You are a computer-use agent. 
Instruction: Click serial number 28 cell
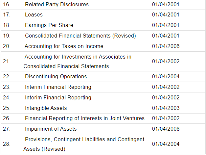(x=7, y=144)
